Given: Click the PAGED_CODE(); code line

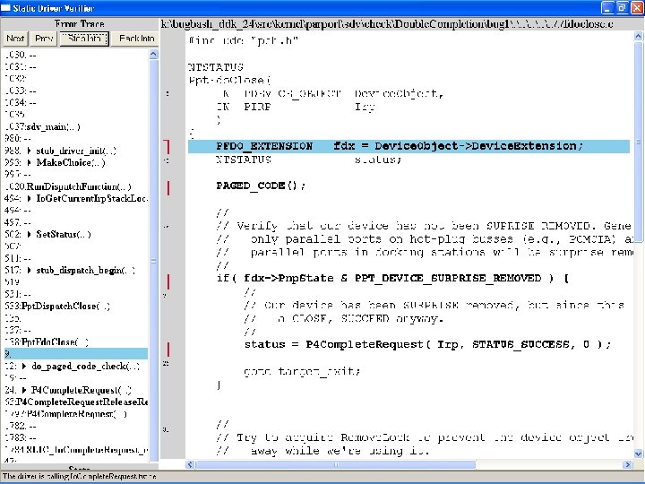Looking at the screenshot, I should (x=261, y=186).
